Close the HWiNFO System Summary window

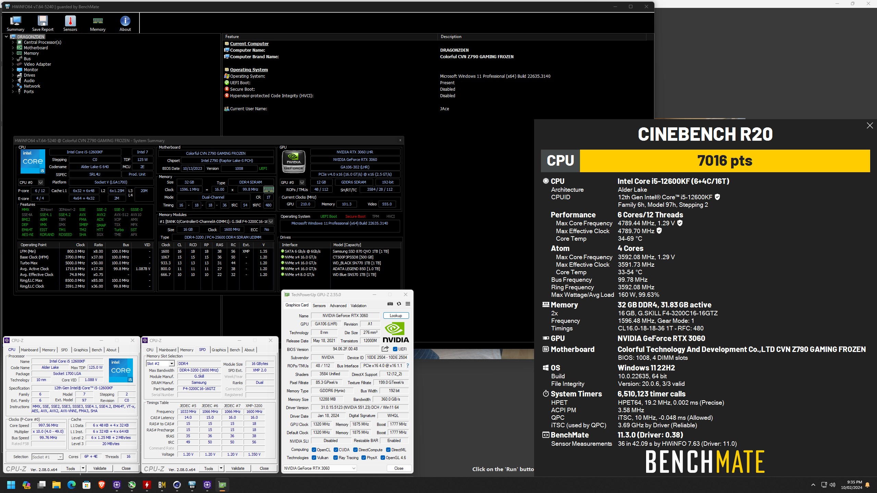[x=400, y=140]
